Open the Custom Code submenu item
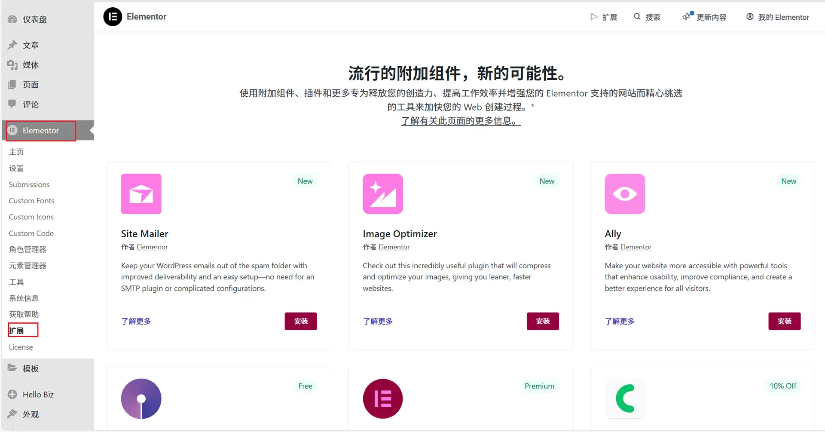 (x=31, y=233)
